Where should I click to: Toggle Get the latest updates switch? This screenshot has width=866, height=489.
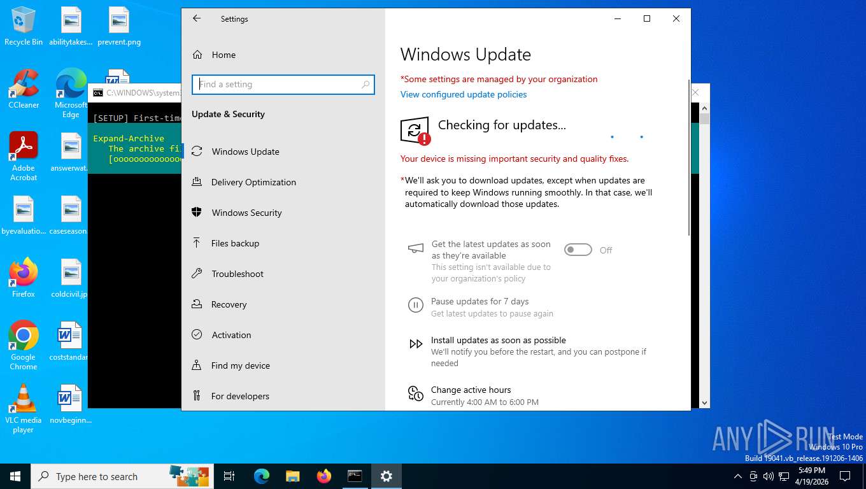pos(578,250)
